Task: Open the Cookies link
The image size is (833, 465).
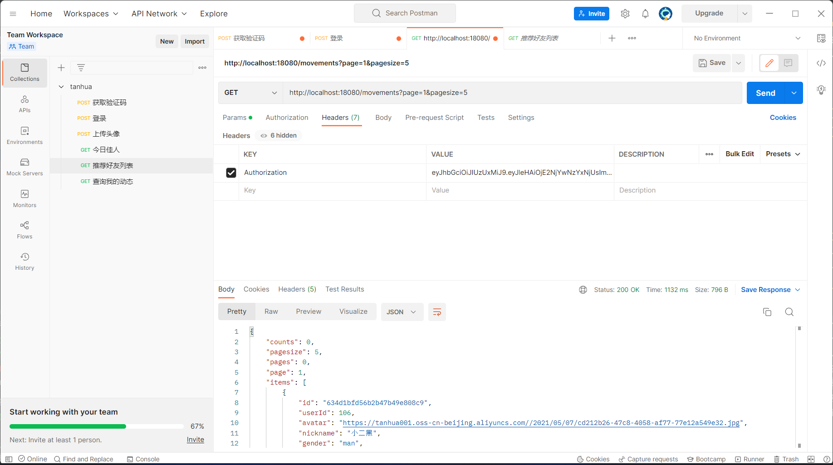Action: point(783,118)
